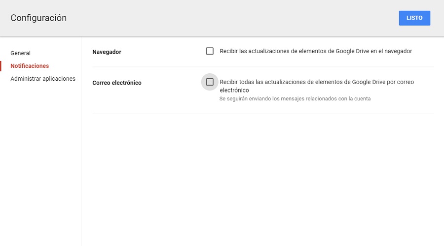Screen dimensions: 444x246
Task: Click the red active marker beside Notificaciones
Action: point(1,66)
